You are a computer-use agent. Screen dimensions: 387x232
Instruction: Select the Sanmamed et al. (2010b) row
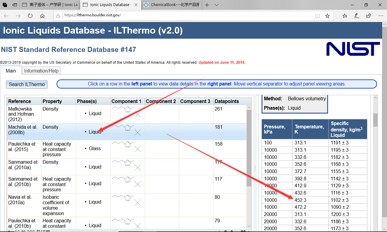tap(127, 184)
